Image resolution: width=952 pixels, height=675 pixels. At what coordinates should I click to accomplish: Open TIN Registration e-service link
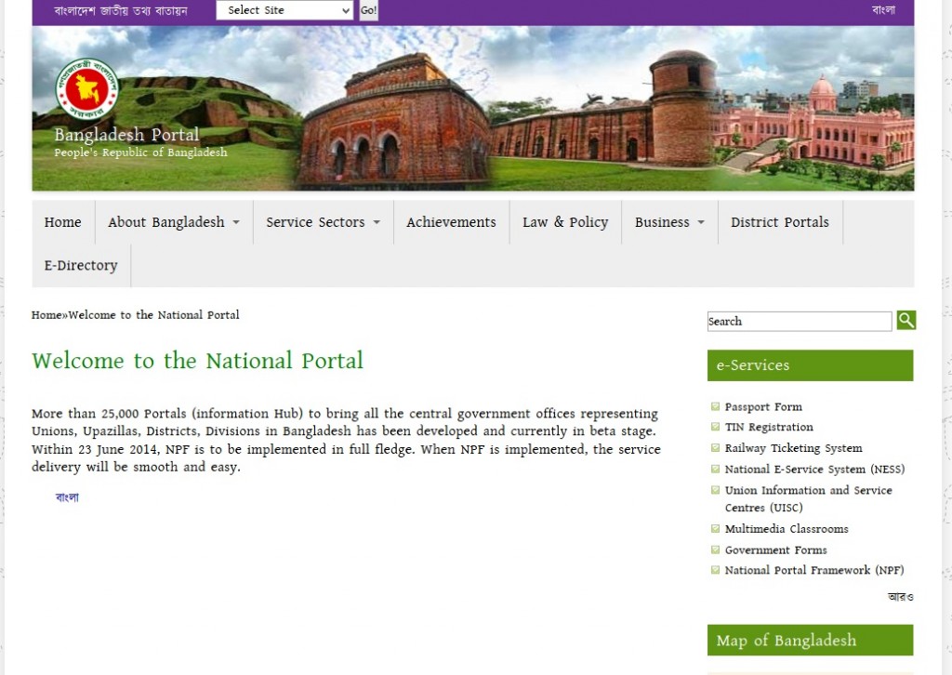[x=768, y=427]
